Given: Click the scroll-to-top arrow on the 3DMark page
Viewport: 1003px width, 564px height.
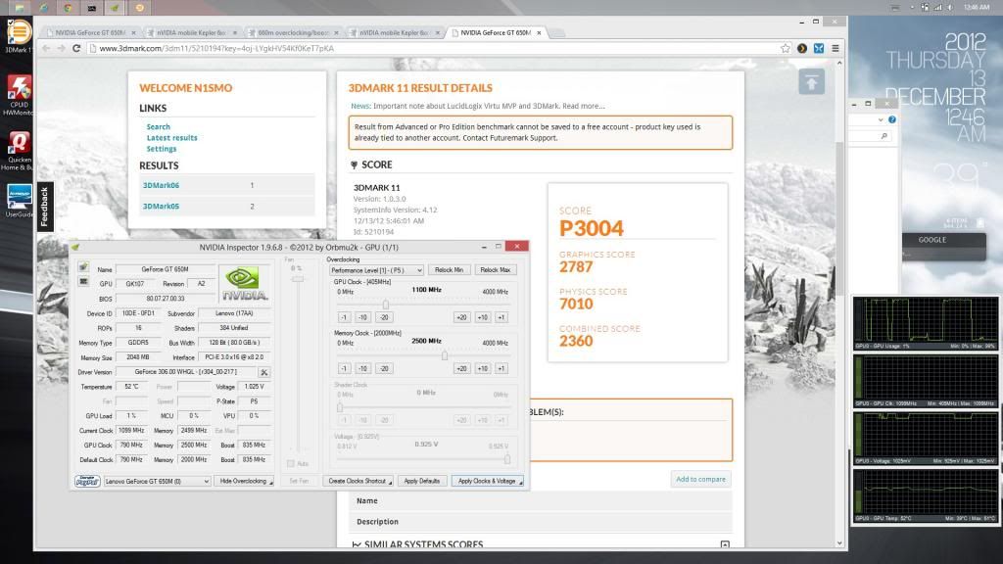Looking at the screenshot, I should (x=811, y=82).
